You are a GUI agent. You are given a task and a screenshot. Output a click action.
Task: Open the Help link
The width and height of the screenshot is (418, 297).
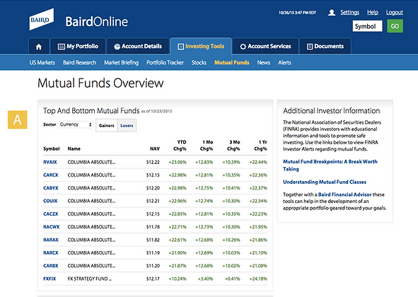pos(373,12)
